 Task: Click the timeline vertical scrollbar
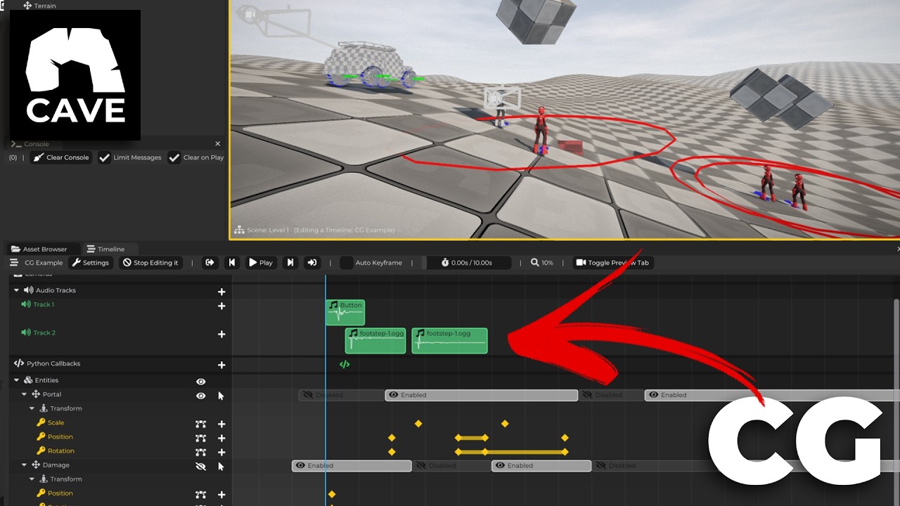coord(896,401)
